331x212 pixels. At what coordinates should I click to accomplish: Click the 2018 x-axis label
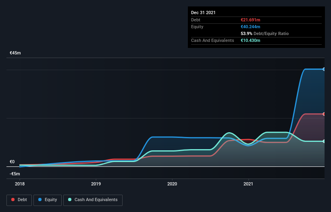tap(20, 184)
